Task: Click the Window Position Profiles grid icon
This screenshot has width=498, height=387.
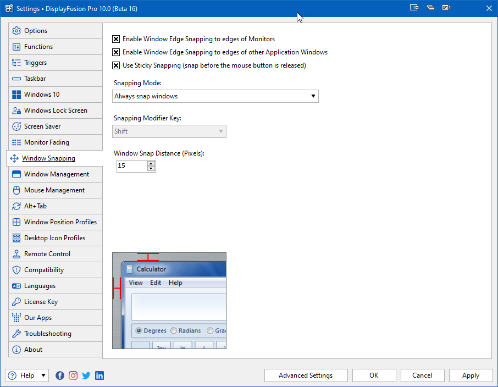Action: point(16,222)
